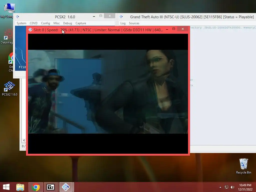Open the volume tray icon
The height and width of the screenshot is (192, 256).
click(x=232, y=187)
